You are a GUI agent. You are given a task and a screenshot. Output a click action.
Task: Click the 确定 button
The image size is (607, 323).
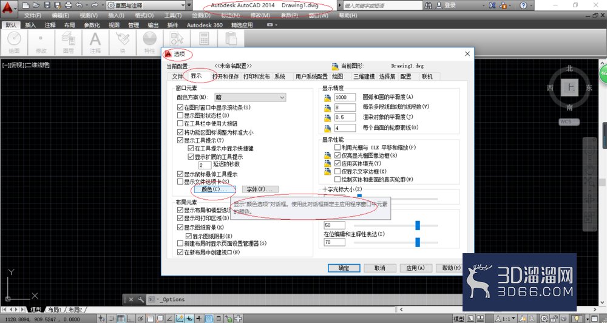[344, 268]
